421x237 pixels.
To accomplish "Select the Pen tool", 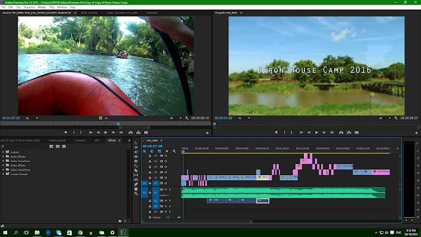I will tap(136, 184).
